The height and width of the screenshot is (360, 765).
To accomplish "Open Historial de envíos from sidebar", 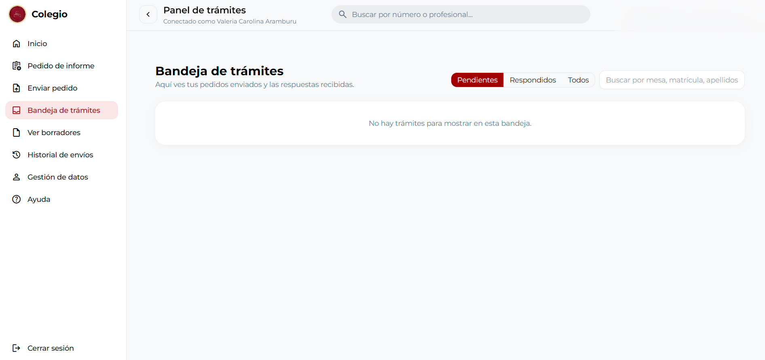I will (60, 155).
